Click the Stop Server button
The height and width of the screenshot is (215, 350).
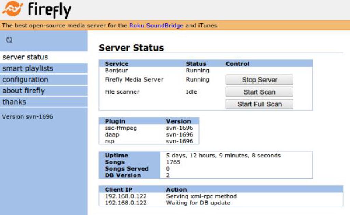[x=259, y=80]
